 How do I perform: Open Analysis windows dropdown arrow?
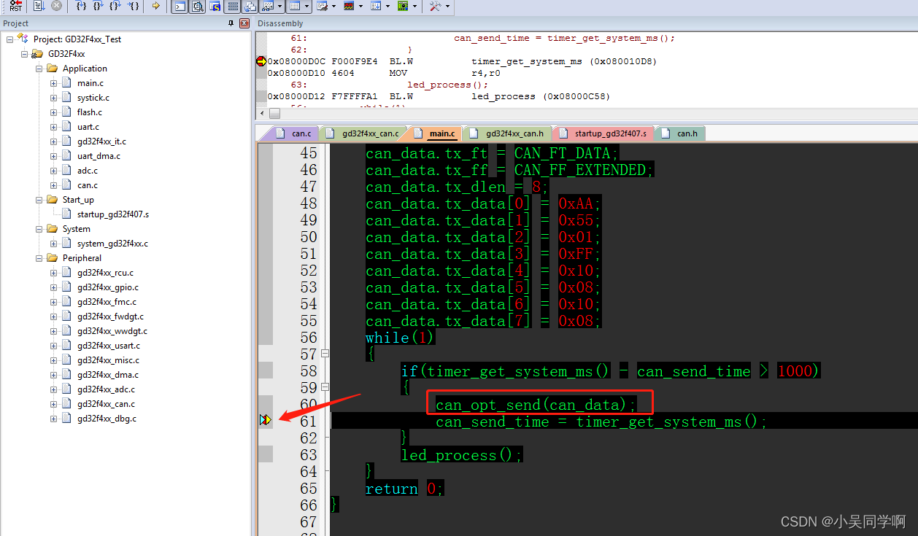click(x=361, y=7)
